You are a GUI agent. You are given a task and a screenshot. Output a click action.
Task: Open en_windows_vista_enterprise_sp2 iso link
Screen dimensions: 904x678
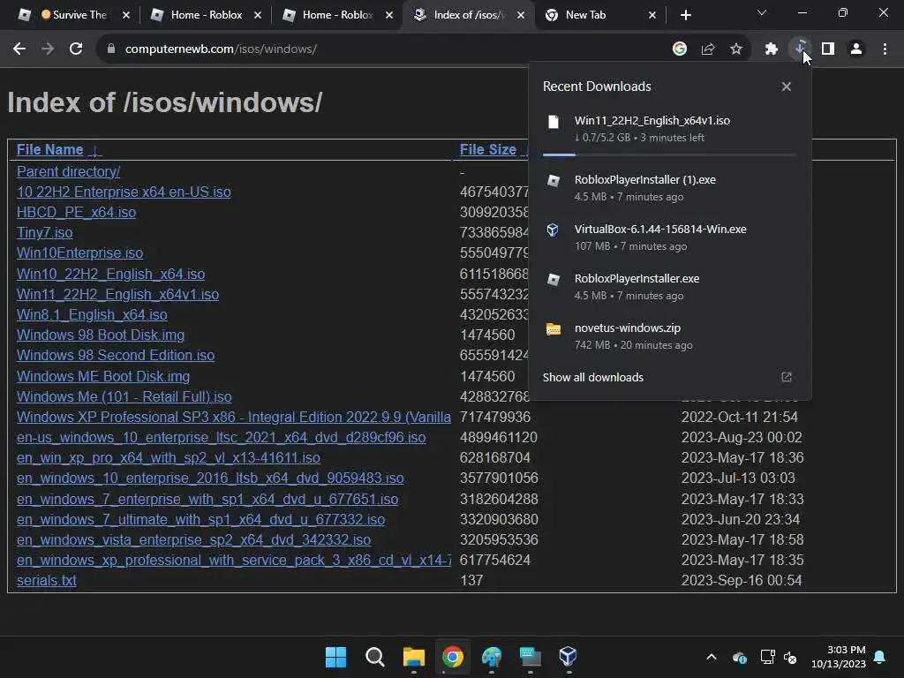coord(193,539)
